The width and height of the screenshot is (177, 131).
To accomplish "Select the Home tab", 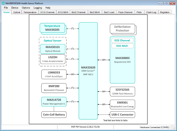I will tap(7, 12).
